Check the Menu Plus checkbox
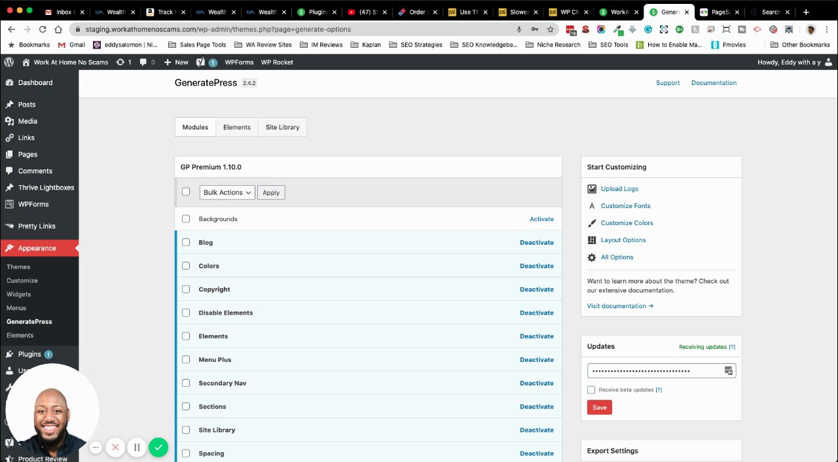The image size is (838, 462). click(186, 359)
